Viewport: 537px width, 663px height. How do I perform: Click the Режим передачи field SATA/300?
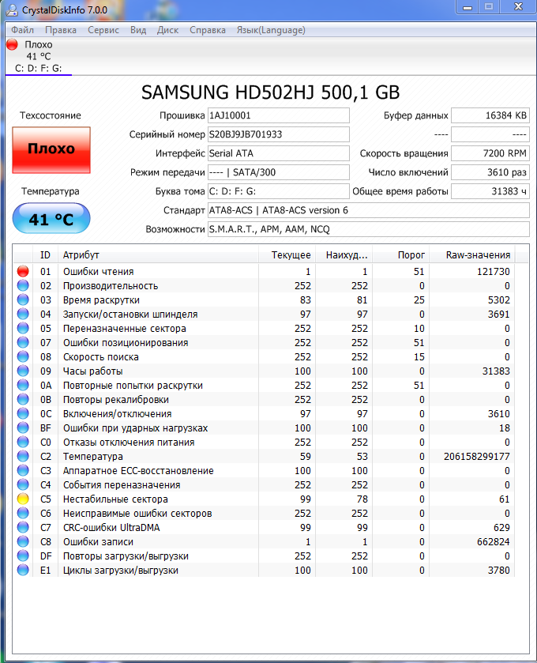point(279,172)
